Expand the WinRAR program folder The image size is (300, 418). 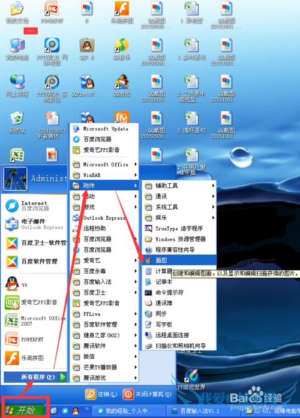pyautogui.click(x=104, y=175)
